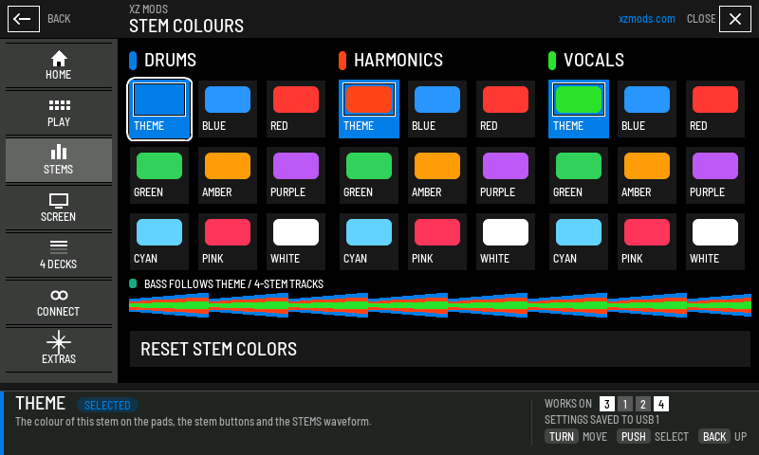
Task: Set Vocals colour to Blue
Action: coord(647,109)
